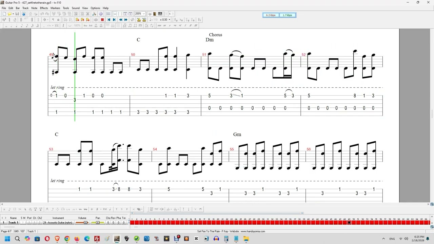
Task: Toggle Solo for Track 1
Action: click(22, 223)
